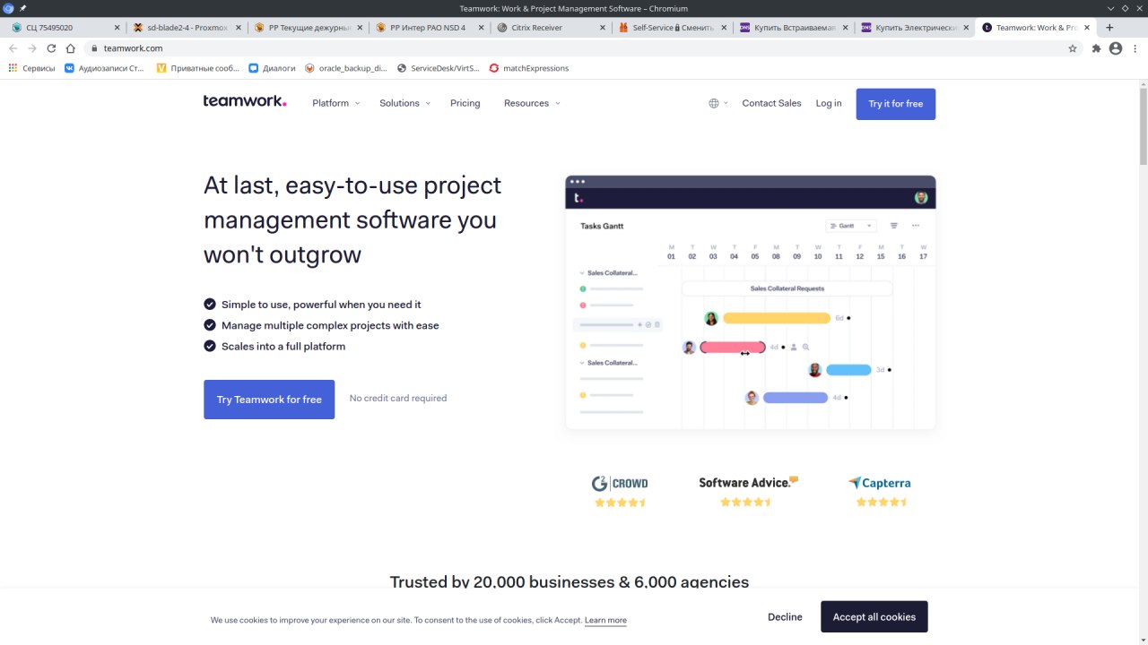Screen dimensions: 1148x645
Task: Click the Chromium app icon in title bar
Action: pyautogui.click(x=9, y=8)
